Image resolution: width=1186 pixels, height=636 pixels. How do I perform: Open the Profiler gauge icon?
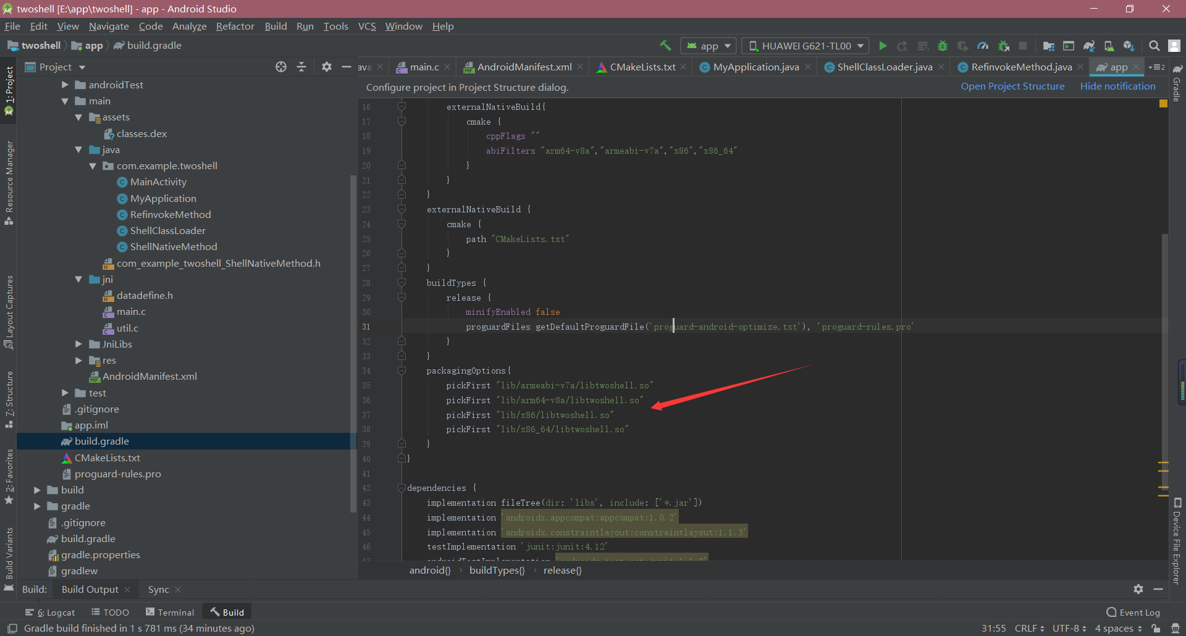click(983, 46)
